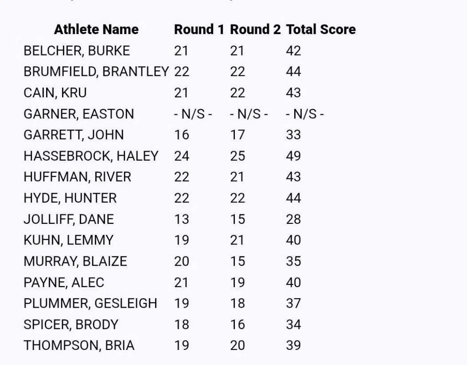The height and width of the screenshot is (365, 467).
Task: Select SPICER, BRODY's total score 34
Action: (293, 324)
